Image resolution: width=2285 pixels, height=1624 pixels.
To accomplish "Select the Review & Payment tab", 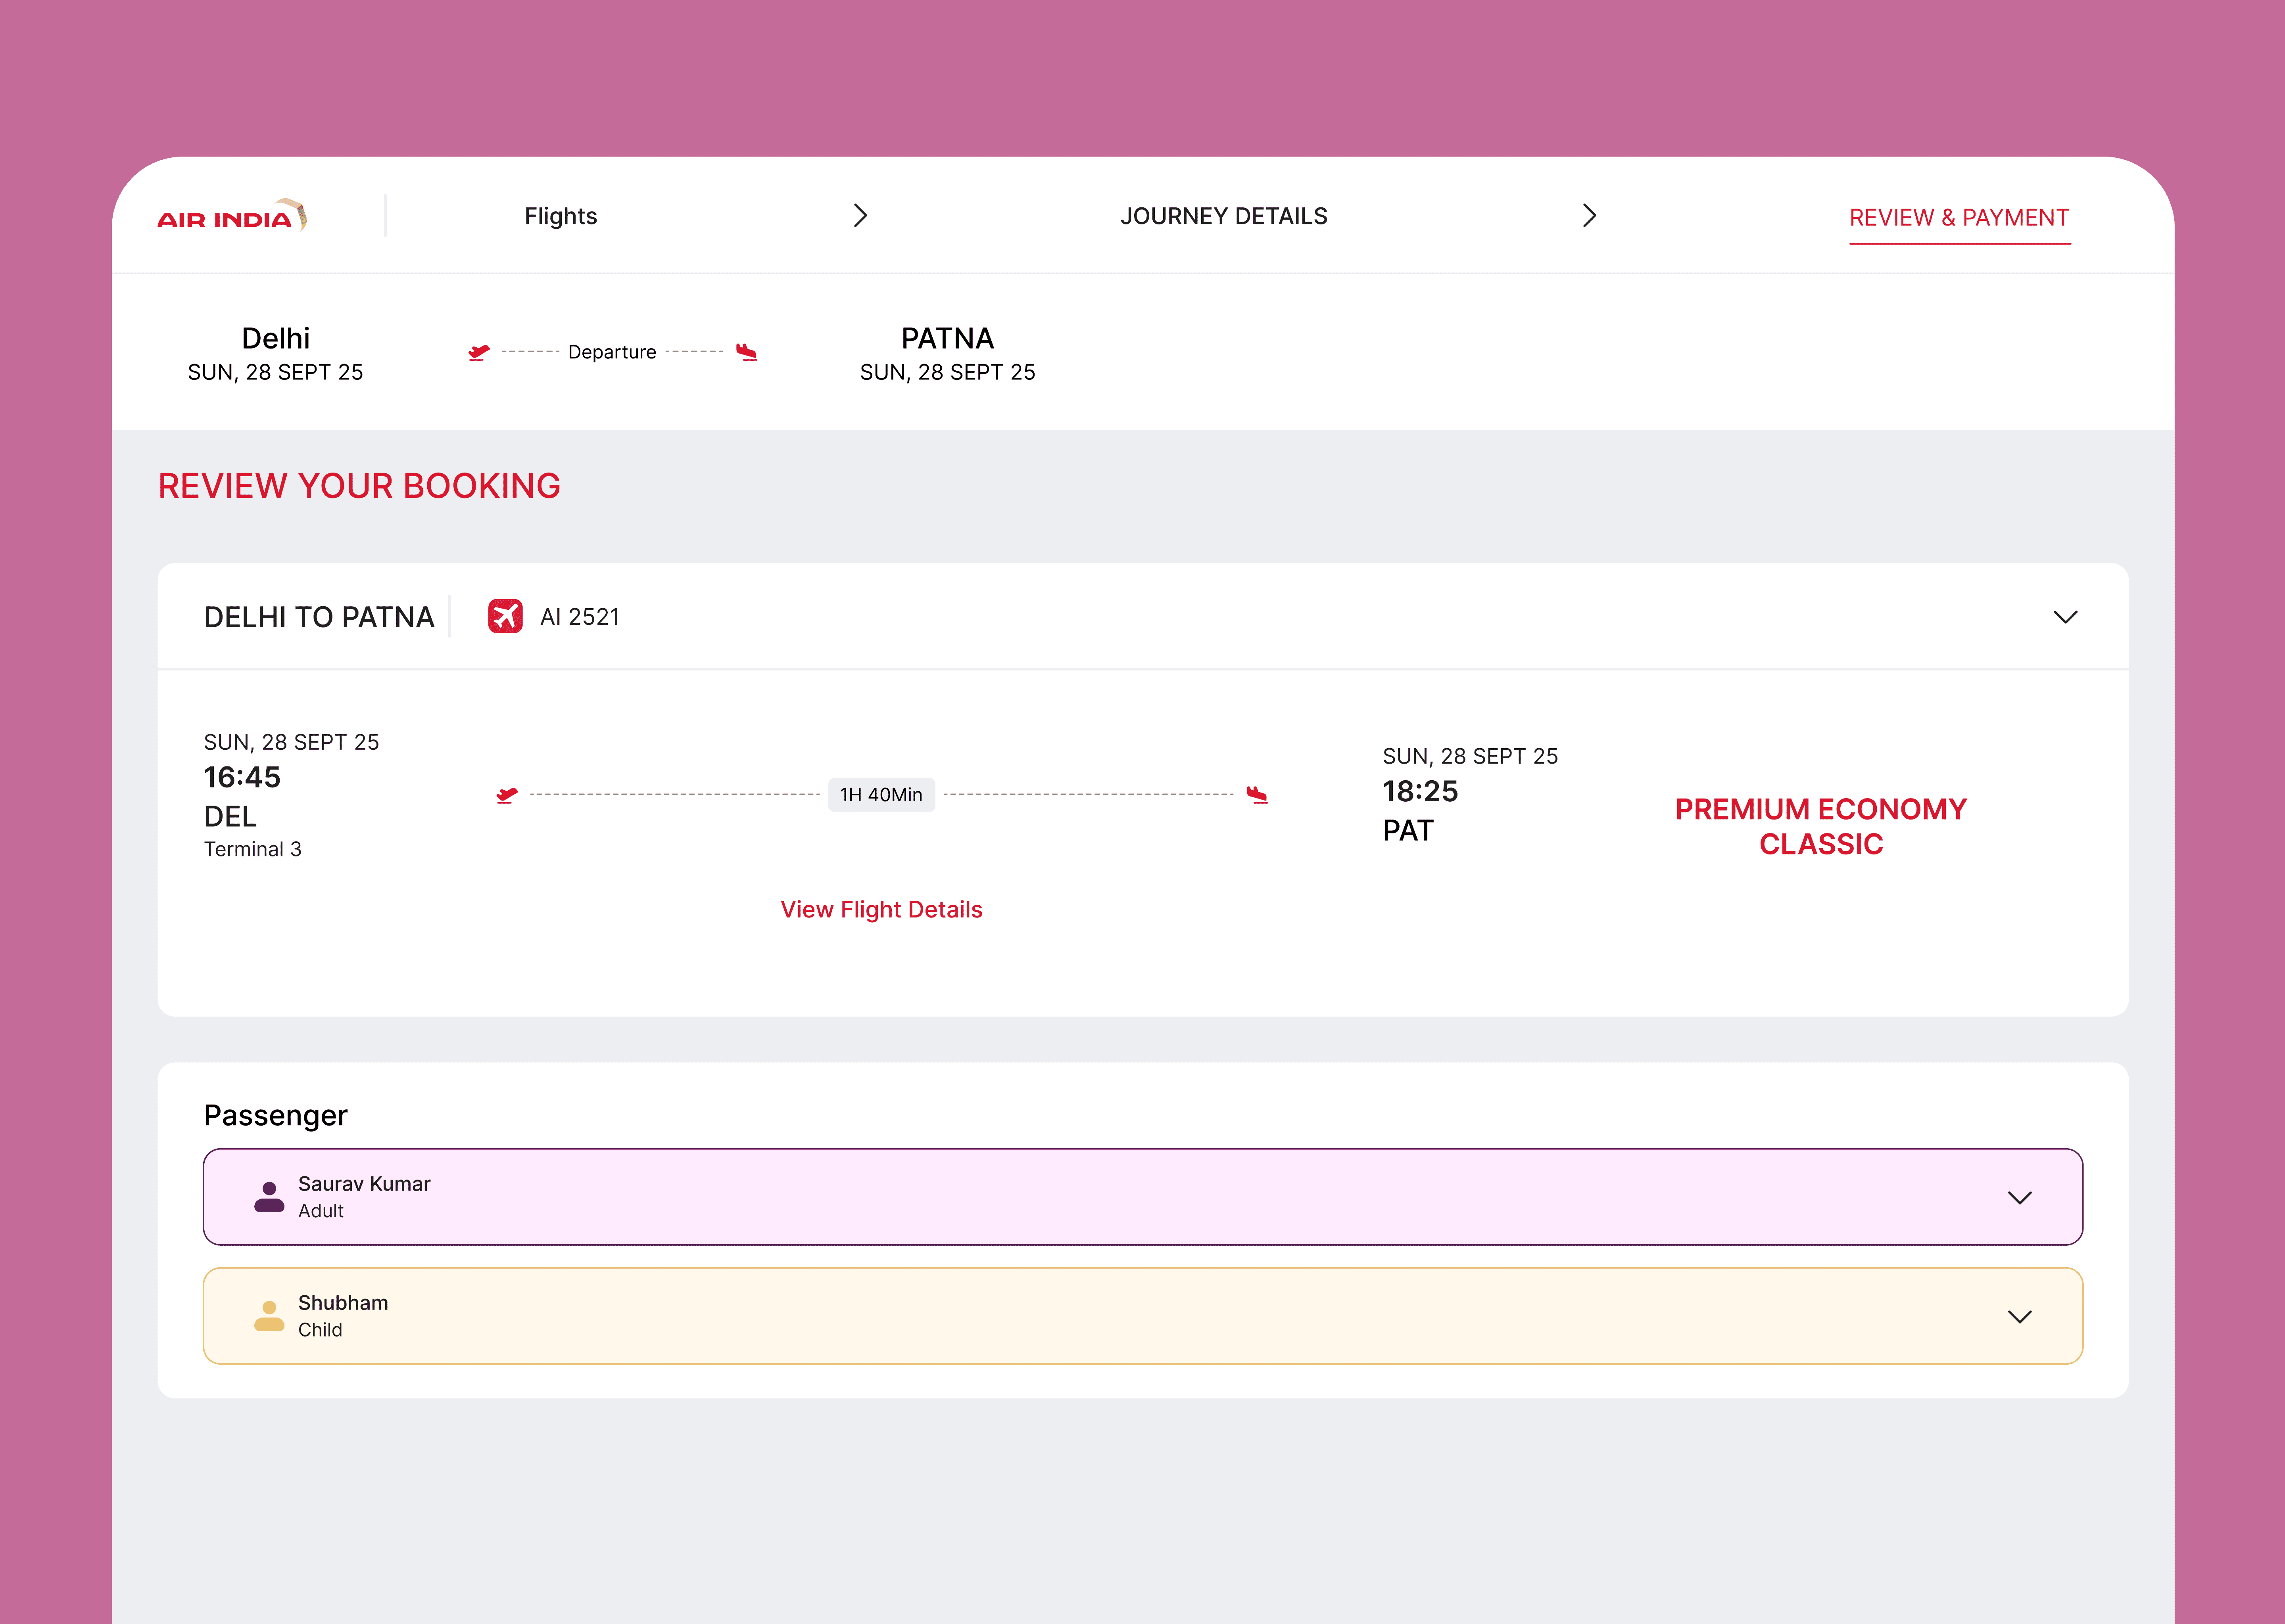I will pos(1958,218).
